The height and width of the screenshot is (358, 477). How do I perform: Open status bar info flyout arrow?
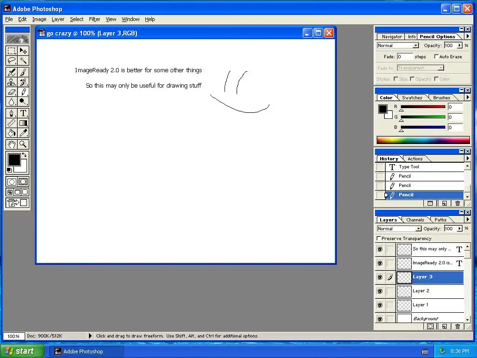pyautogui.click(x=90, y=336)
